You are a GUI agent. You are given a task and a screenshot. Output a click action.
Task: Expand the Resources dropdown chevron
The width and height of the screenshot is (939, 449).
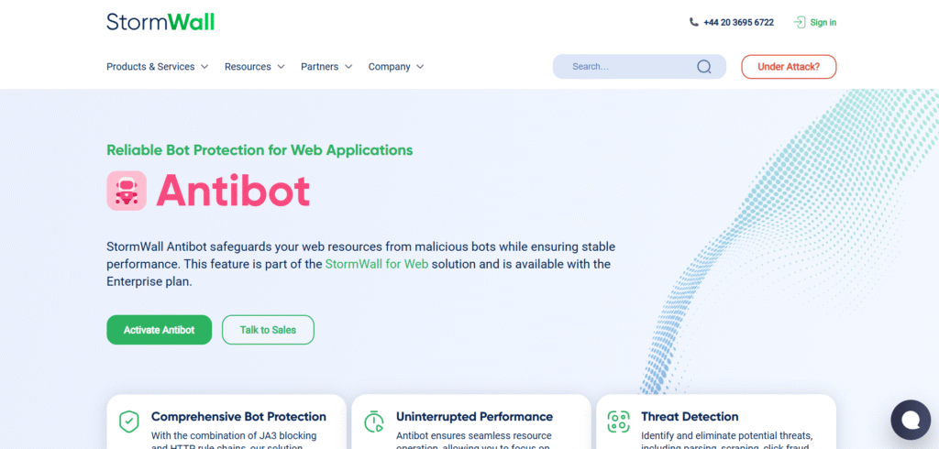click(281, 67)
